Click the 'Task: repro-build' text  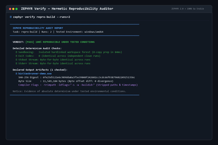tap(25, 32)
